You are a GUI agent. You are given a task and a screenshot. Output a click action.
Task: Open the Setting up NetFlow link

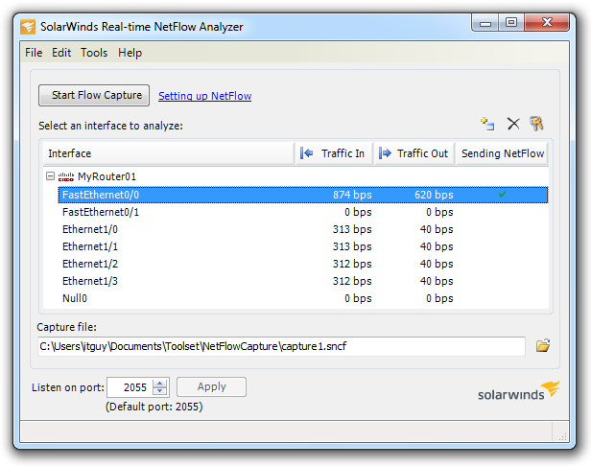point(204,96)
